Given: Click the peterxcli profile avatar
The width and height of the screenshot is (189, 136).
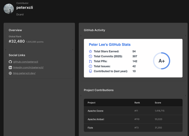Looking at the screenshot, I should (x=9, y=9).
